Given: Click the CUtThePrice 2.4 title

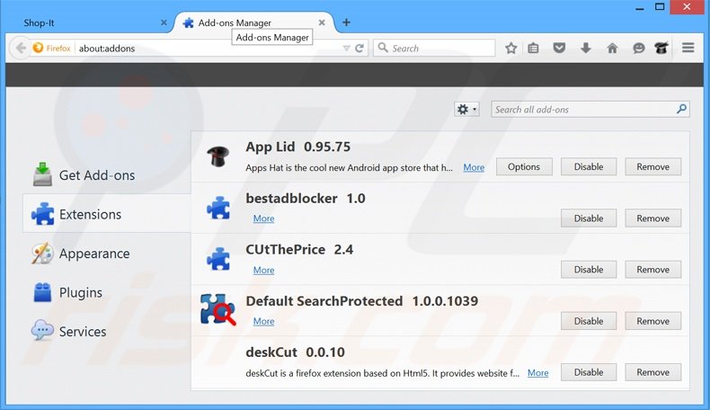Looking at the screenshot, I should point(299,250).
